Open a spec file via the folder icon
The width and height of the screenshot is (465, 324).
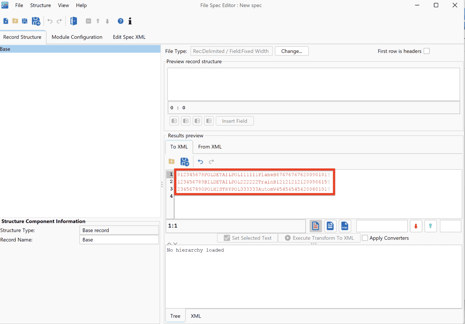point(15,21)
